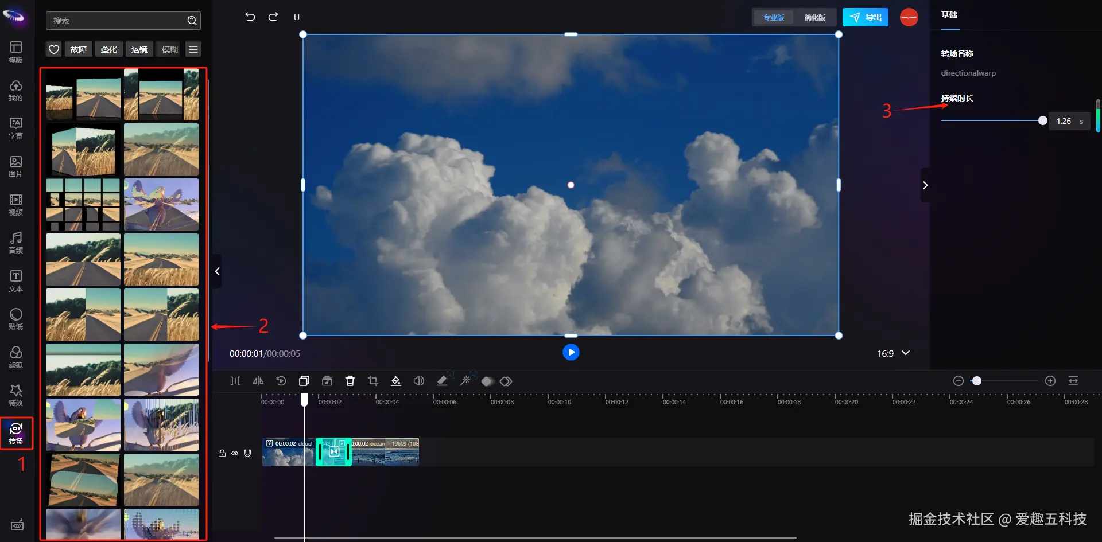Switch to 简化版 simplified mode

[814, 17]
